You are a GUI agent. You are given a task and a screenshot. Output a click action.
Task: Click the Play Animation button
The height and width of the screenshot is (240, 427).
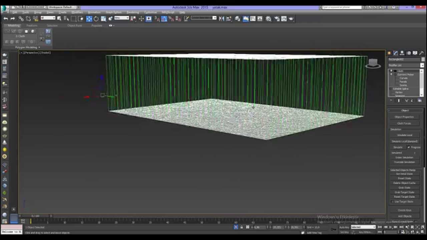click(x=391, y=227)
